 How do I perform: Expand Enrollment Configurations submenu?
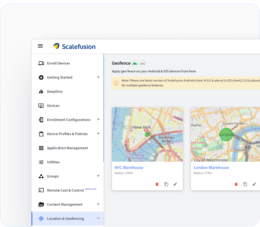click(x=98, y=120)
